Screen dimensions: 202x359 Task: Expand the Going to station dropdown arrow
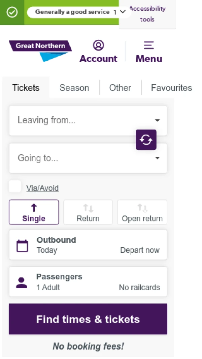(x=157, y=158)
